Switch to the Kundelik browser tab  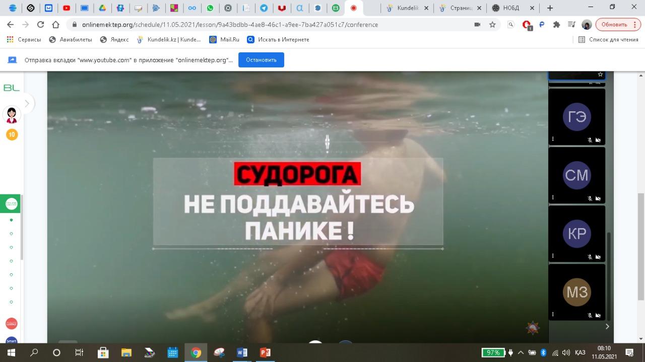(408, 8)
